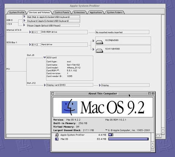The image size is (175, 157).
Task: Click the '4.4 MB' Apple System Profiler value
Action: [102, 135]
